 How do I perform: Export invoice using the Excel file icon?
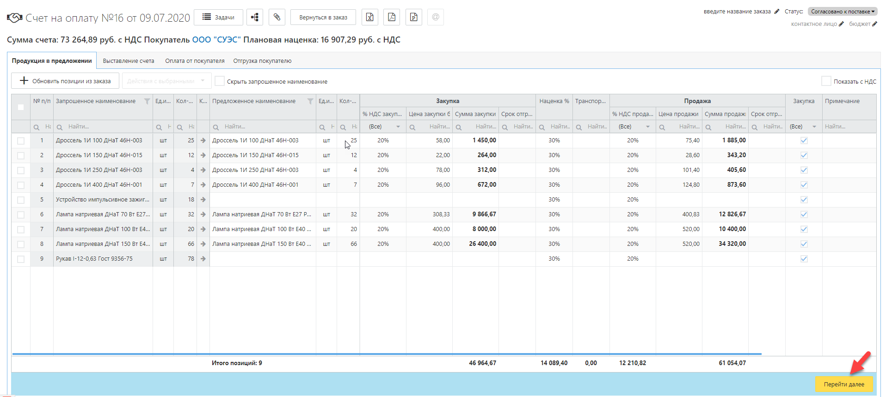pyautogui.click(x=369, y=18)
